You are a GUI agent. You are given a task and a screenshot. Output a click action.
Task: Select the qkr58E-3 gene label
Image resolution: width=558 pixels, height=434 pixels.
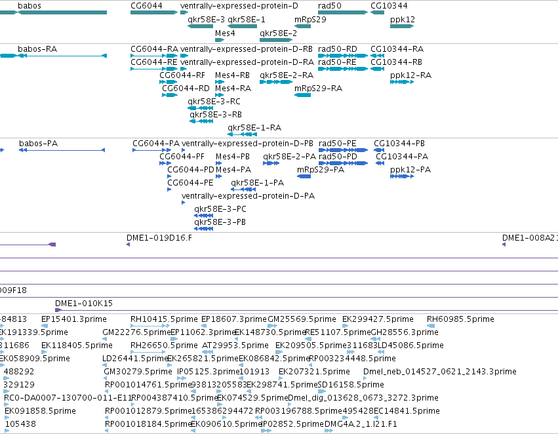tap(206, 20)
